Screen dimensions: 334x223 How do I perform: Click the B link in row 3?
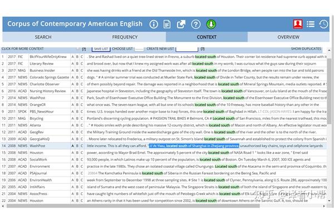point(77,70)
